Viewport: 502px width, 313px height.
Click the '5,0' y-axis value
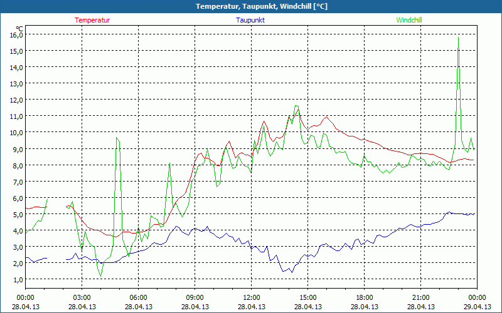point(18,214)
